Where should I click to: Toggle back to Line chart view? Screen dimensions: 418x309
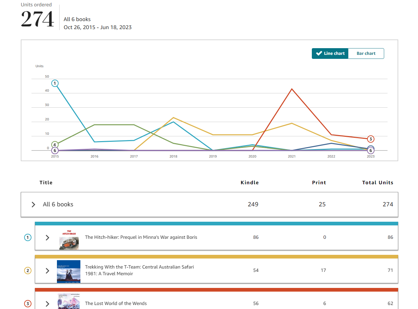[x=330, y=53]
